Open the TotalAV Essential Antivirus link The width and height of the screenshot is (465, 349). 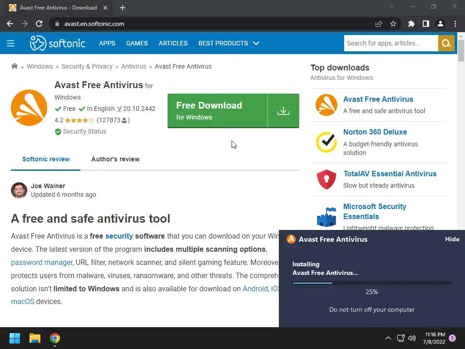click(x=390, y=174)
